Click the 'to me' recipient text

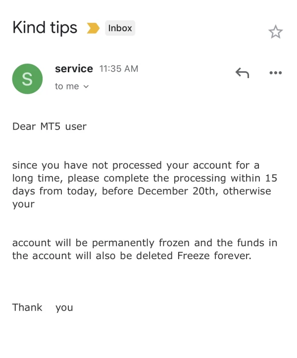67,87
